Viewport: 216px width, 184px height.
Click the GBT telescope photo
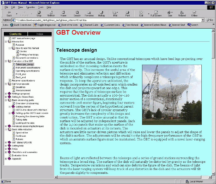[x=172, y=95]
